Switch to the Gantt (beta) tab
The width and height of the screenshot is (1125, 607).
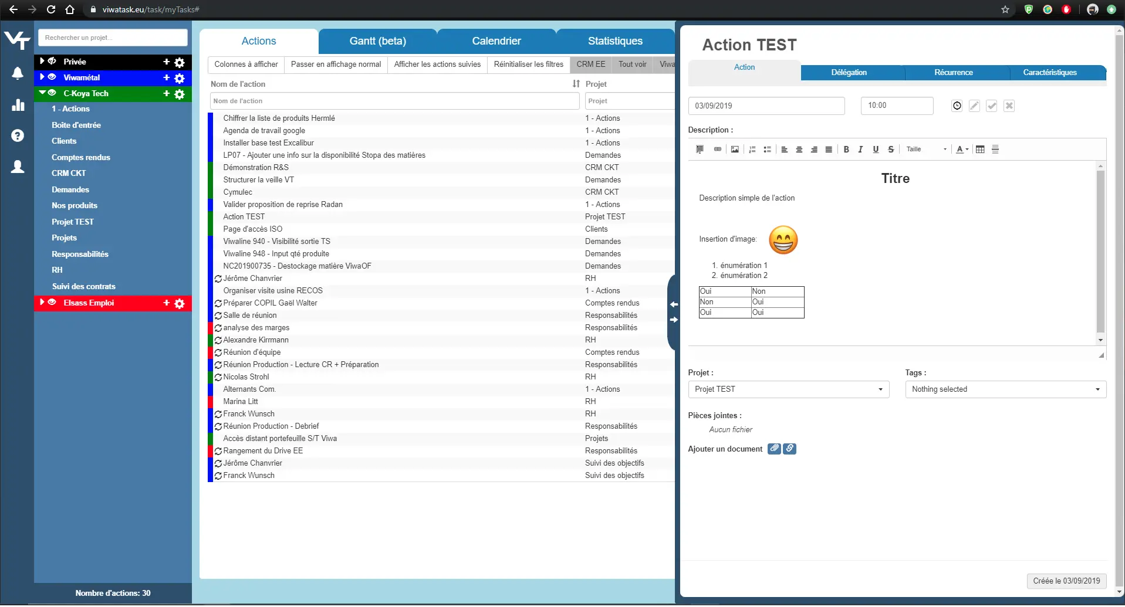click(x=377, y=41)
